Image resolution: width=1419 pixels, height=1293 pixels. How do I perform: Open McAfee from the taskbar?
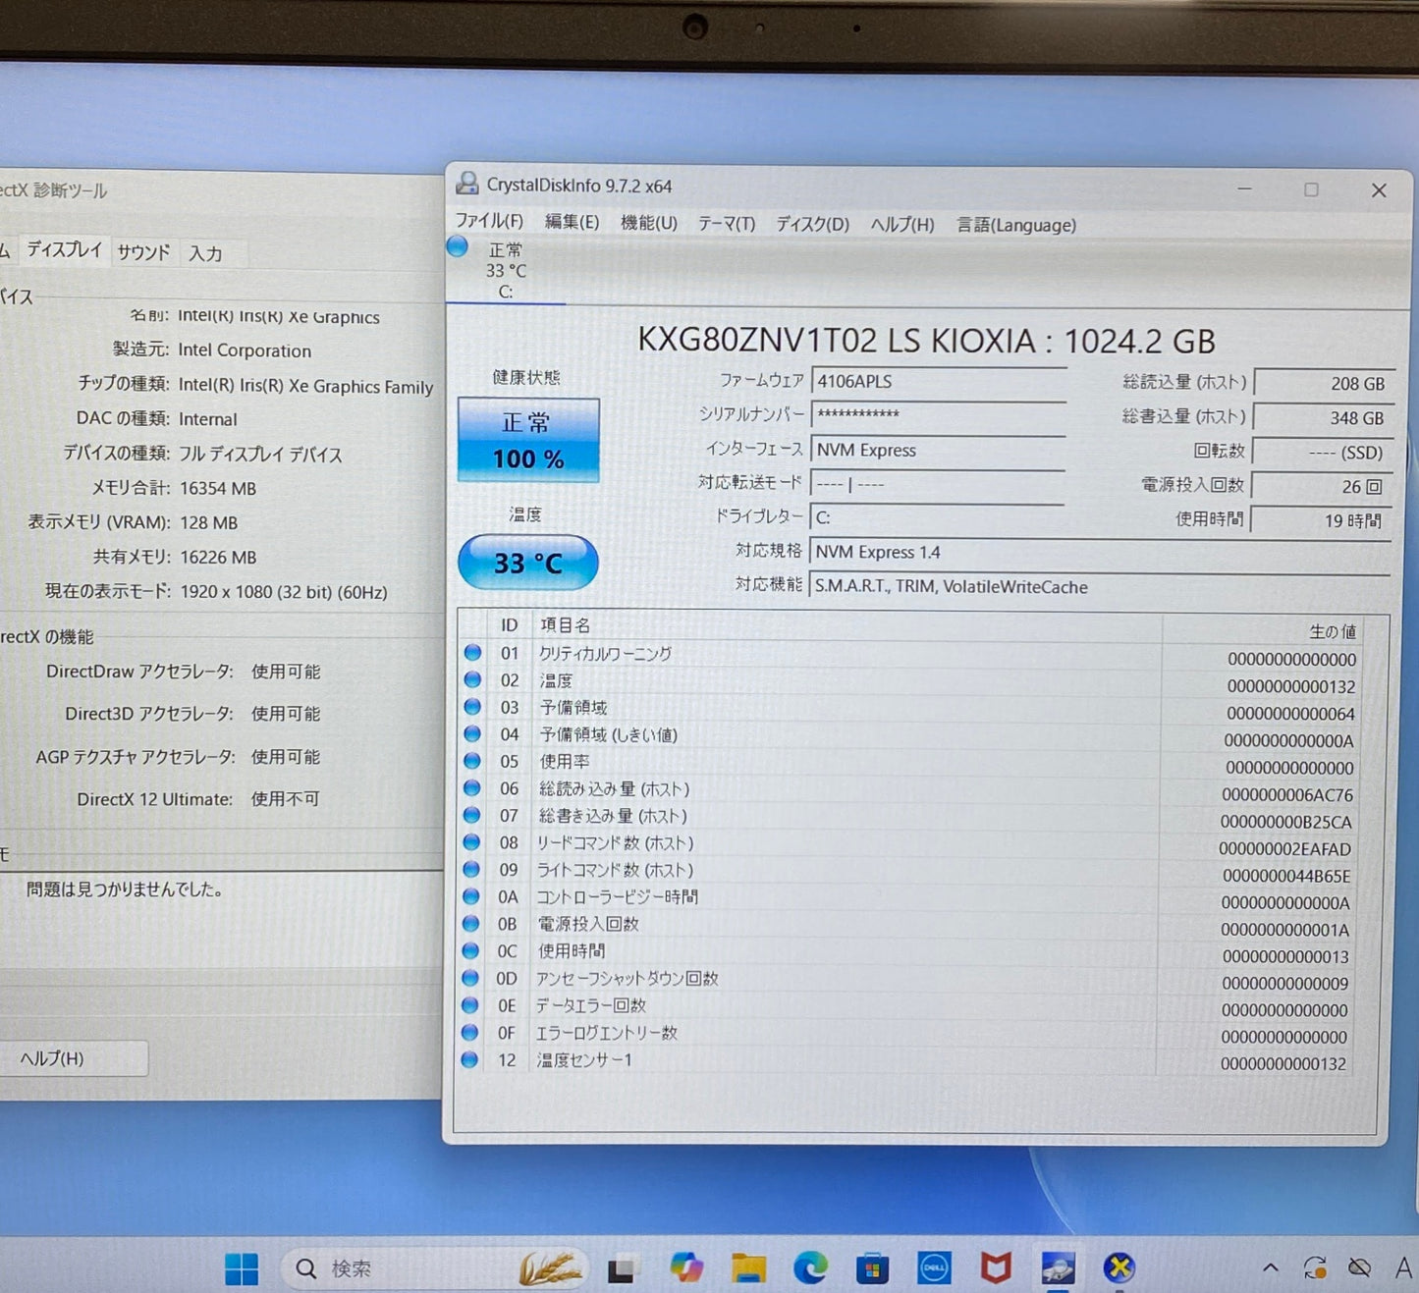pyautogui.click(x=996, y=1267)
